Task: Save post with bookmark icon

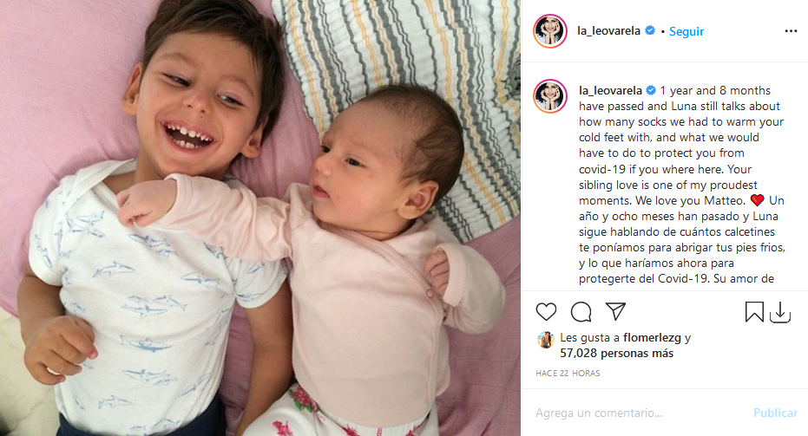Action: click(x=754, y=312)
